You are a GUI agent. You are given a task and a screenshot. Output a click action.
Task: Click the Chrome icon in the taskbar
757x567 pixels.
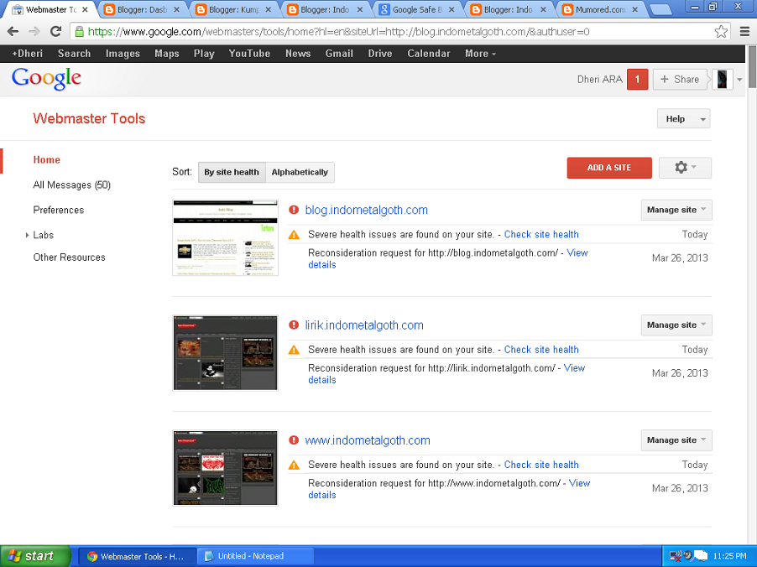point(91,556)
